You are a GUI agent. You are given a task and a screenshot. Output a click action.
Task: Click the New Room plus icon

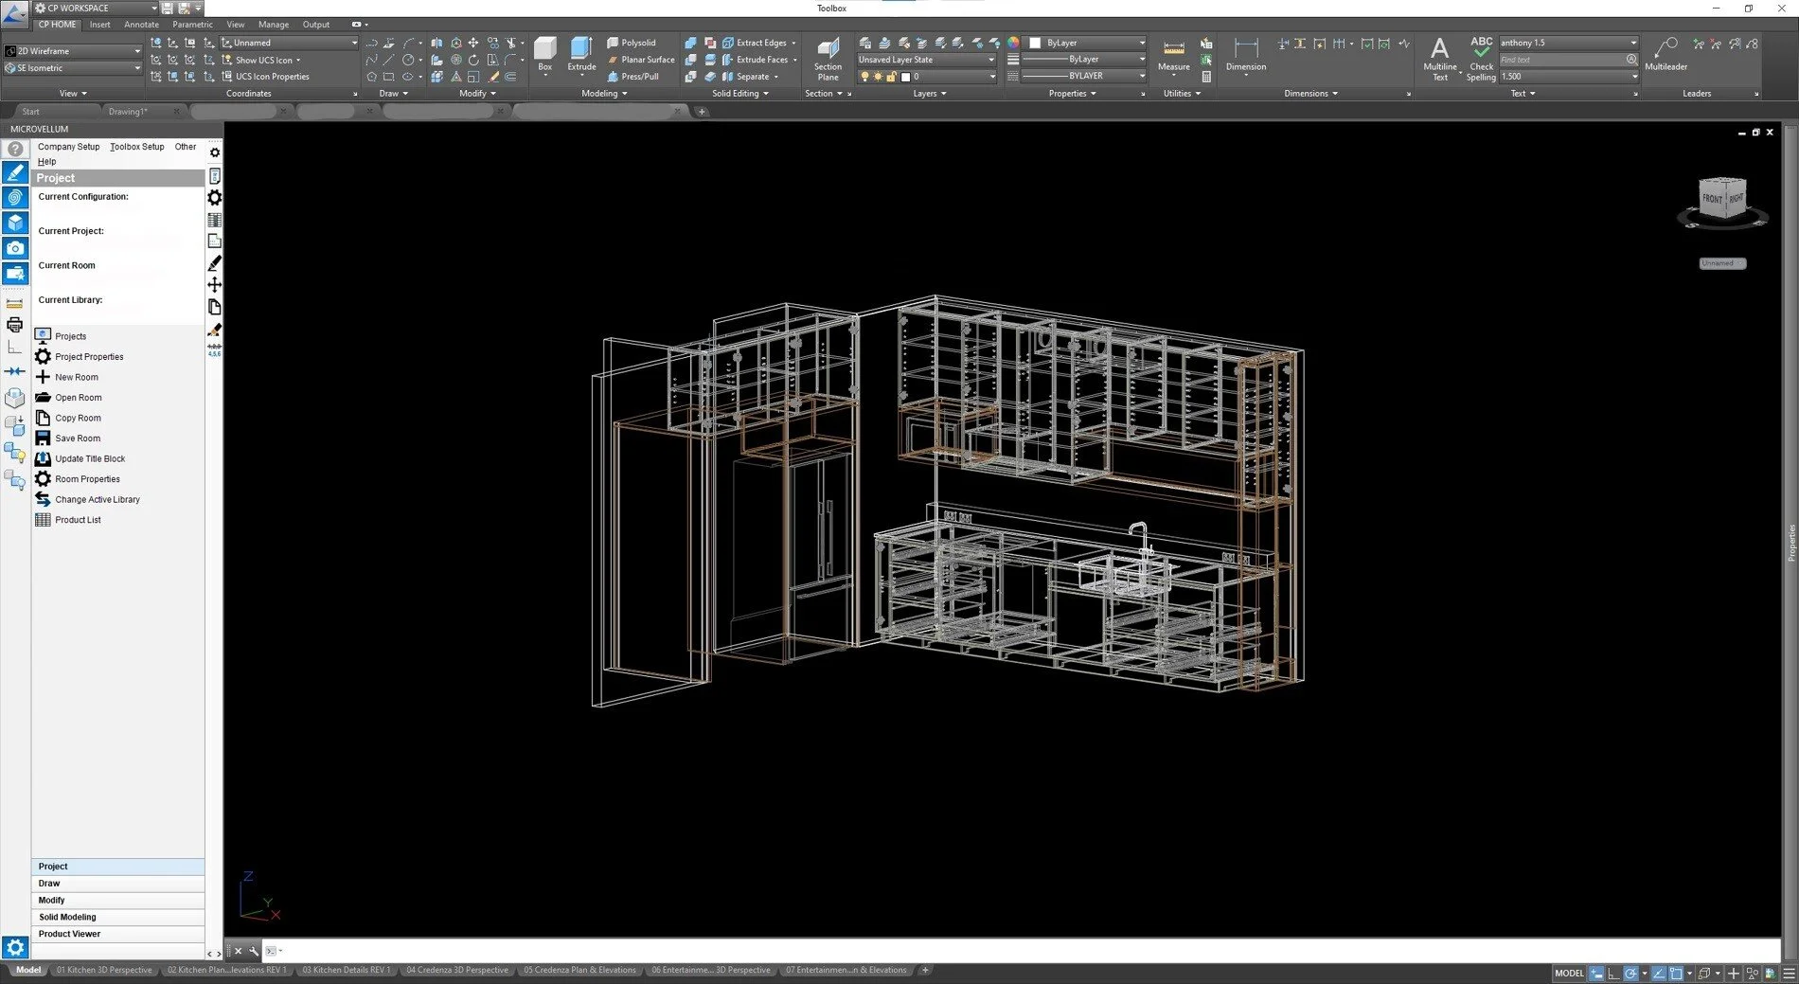(x=43, y=377)
